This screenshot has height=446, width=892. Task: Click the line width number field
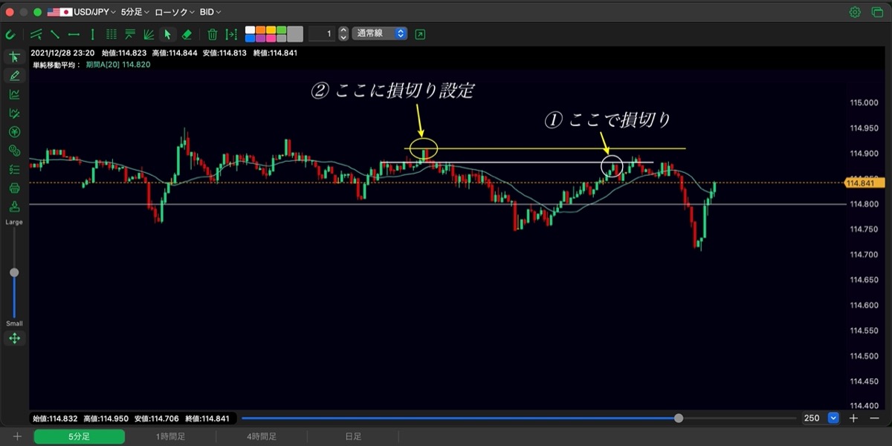(321, 33)
